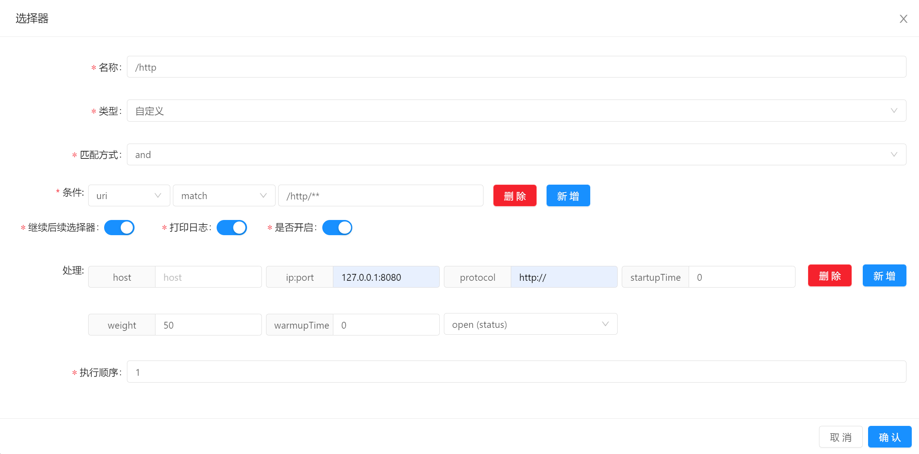Toggle the 是否开启 switch
The height and width of the screenshot is (454, 919).
click(337, 228)
